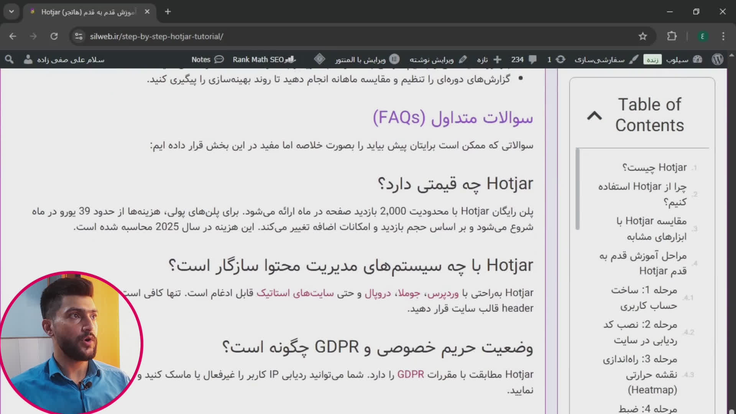The height and width of the screenshot is (414, 736).
Task: Open سفارشی‌سازی customizer
Action: tap(606, 59)
